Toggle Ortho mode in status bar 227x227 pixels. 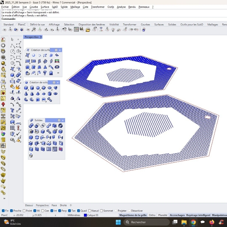[x=152, y=215]
